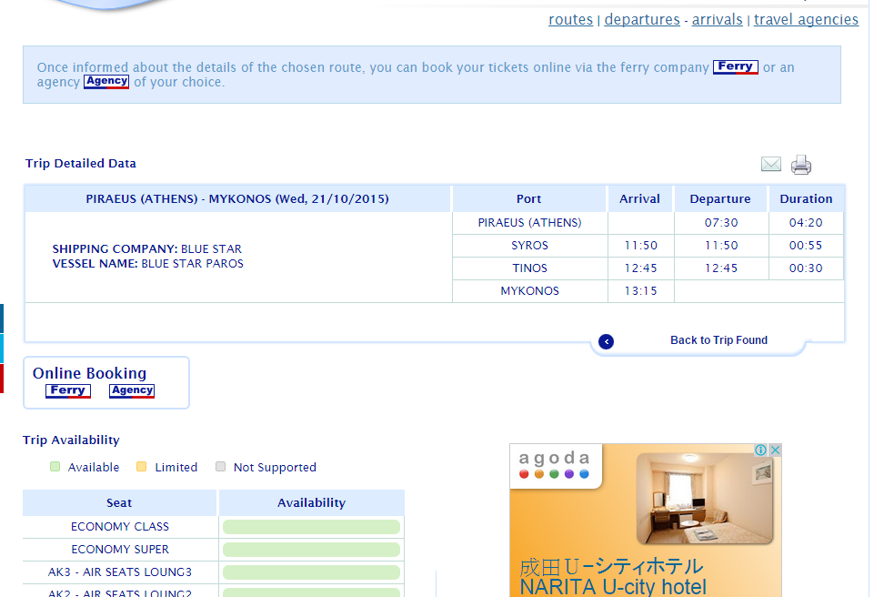Close the agoda advertisement

[x=775, y=450]
